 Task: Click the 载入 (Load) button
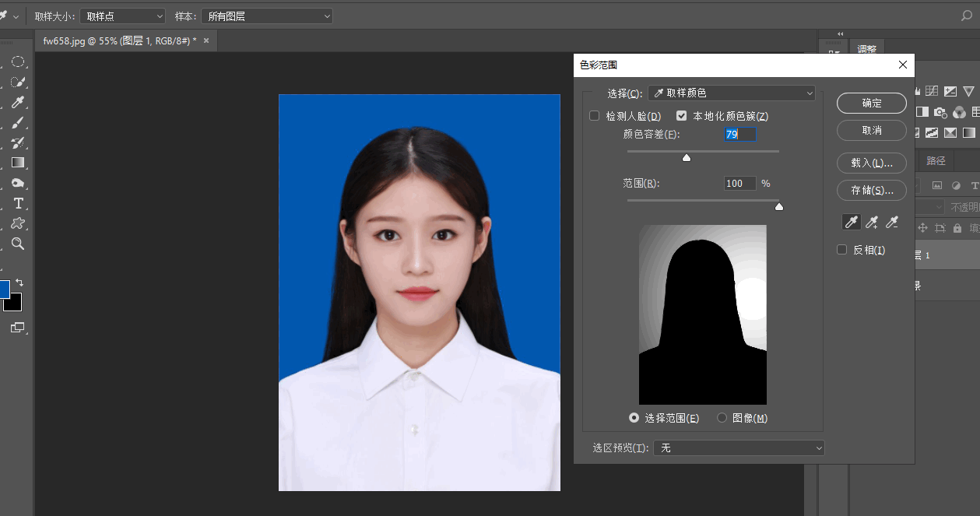coord(871,163)
